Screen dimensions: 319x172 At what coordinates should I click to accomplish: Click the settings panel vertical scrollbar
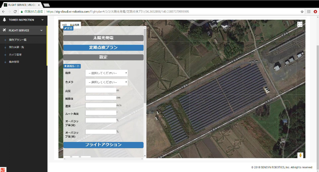click(x=145, y=64)
